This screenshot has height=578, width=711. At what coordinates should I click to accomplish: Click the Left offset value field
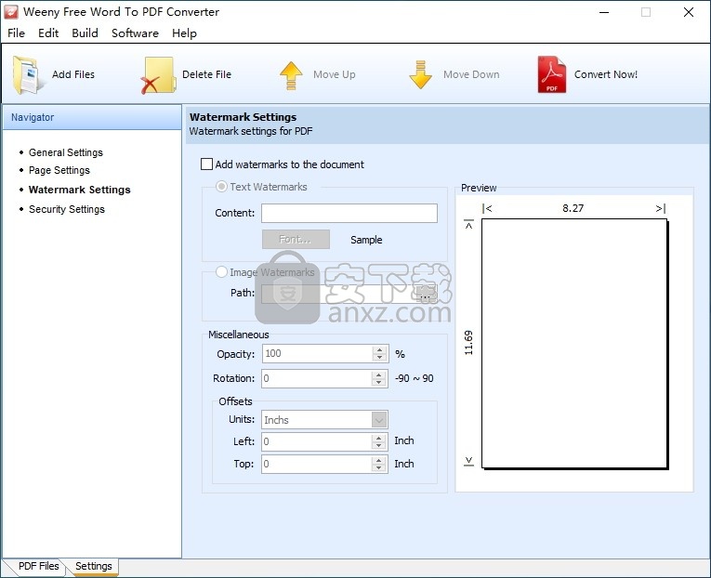317,441
